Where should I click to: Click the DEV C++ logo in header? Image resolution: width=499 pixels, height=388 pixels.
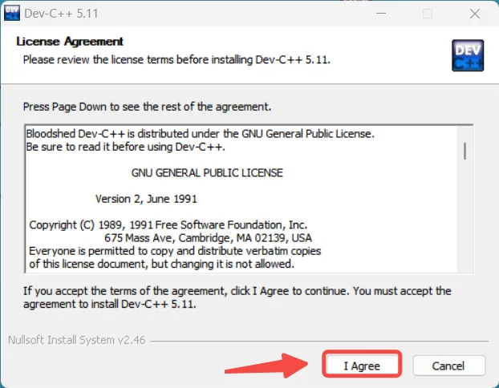(x=468, y=55)
